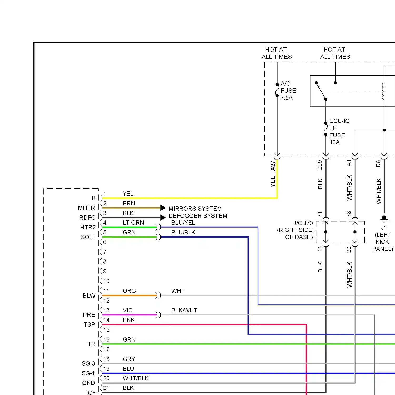
Task: Click the MHTR terminal label
Action: [86, 208]
